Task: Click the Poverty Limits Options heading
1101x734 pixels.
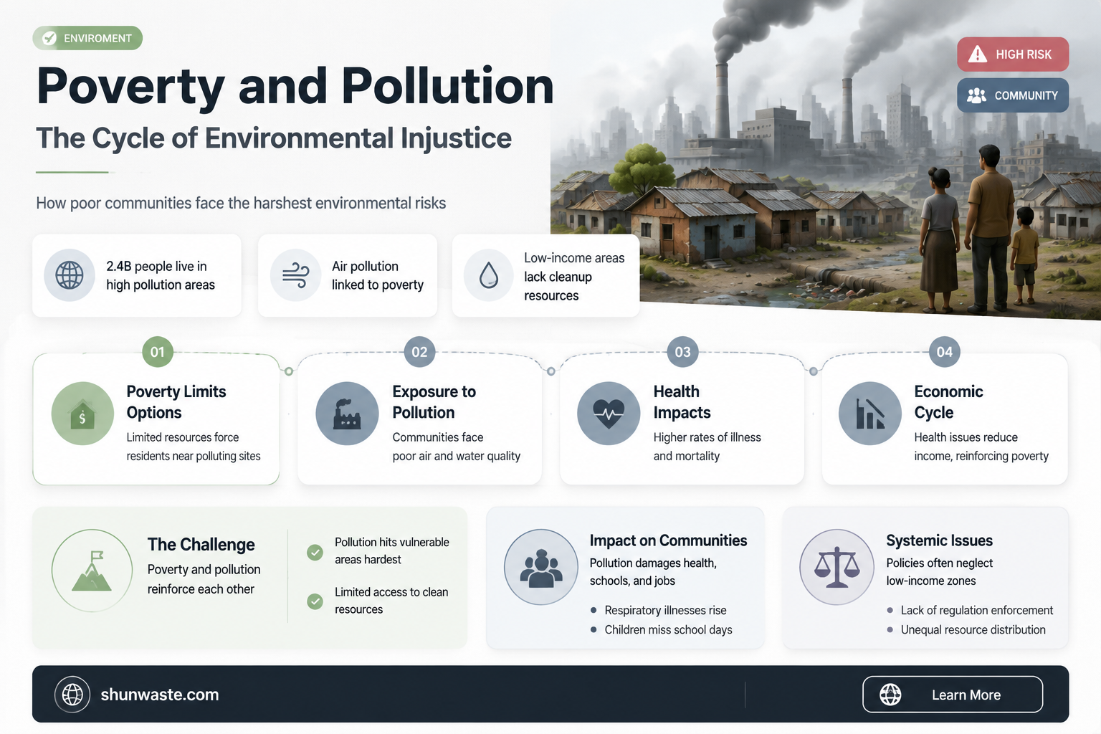Action: click(176, 402)
